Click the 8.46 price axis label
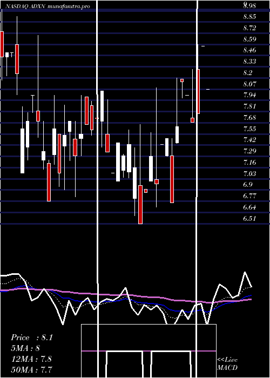This screenshot has height=378, width=270. click(249, 50)
